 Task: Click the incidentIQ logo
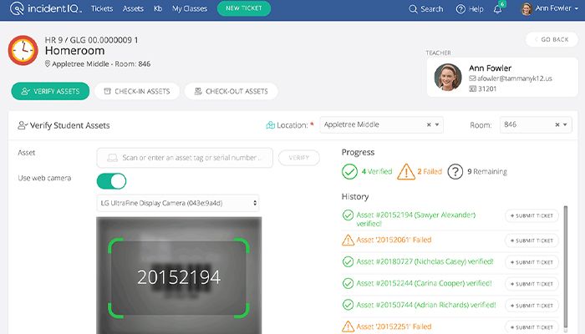(x=45, y=8)
